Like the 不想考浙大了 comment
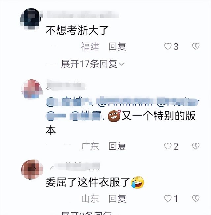The image size is (211, 215). click(x=168, y=46)
